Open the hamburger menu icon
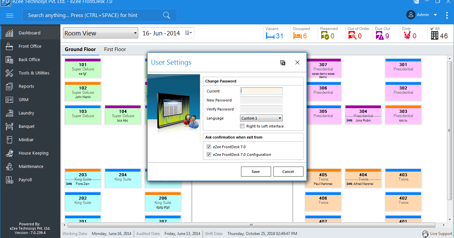The width and height of the screenshot is (454, 238). [x=10, y=15]
